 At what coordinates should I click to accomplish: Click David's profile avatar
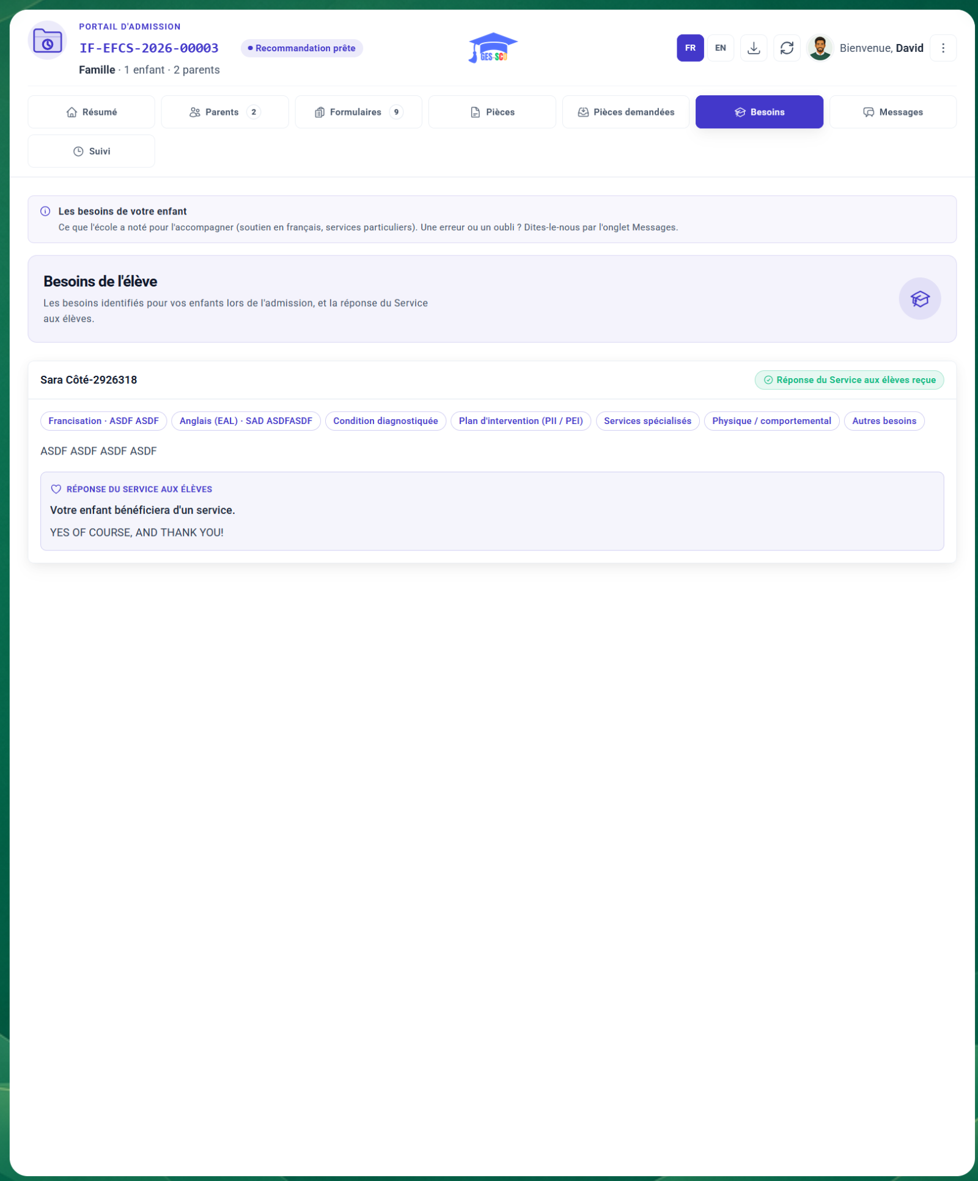(x=820, y=48)
